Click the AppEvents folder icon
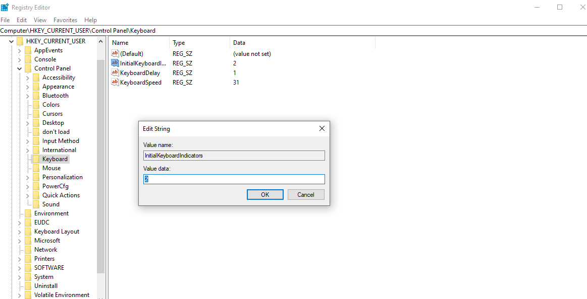 tap(28, 50)
